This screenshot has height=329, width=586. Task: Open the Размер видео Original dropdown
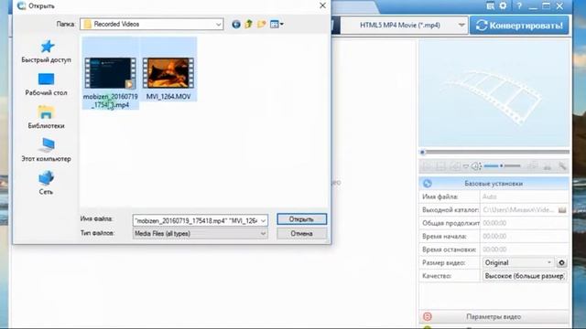coord(518,262)
